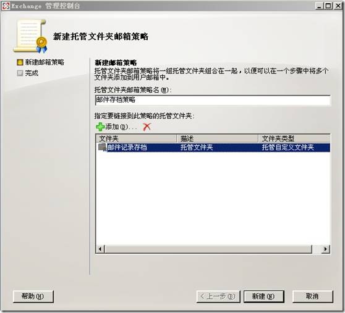Click the 帮助(H) button

click(x=33, y=296)
